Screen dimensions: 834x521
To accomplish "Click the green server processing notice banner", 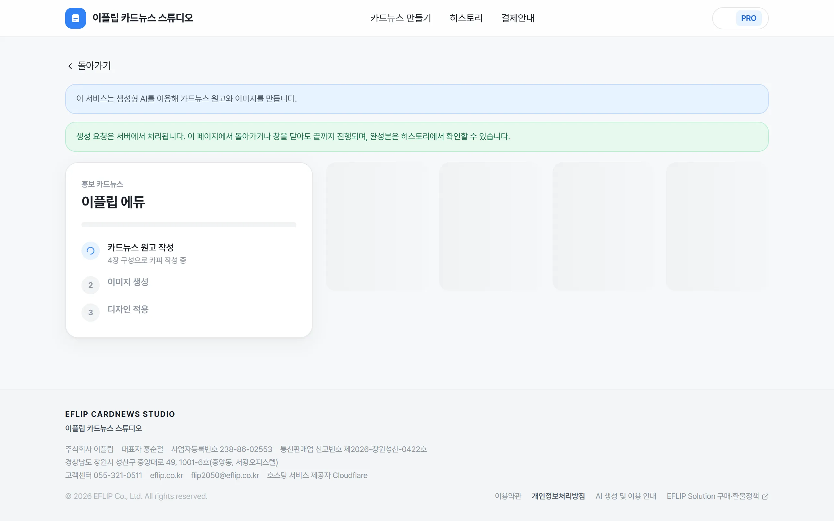I will tap(417, 137).
